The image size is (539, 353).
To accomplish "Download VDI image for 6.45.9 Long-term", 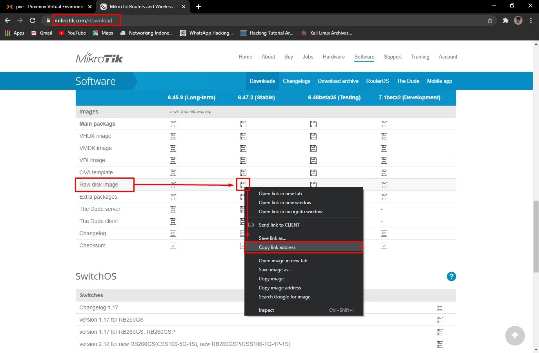I will [173, 161].
